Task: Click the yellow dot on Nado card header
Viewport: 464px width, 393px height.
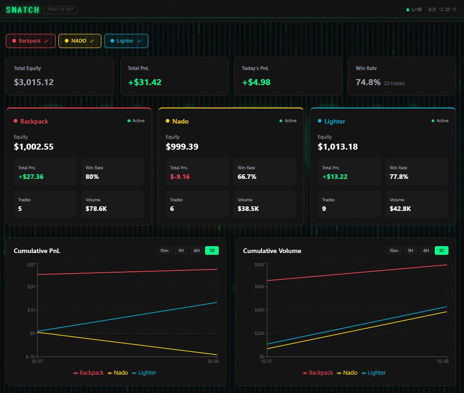Action: (x=168, y=121)
